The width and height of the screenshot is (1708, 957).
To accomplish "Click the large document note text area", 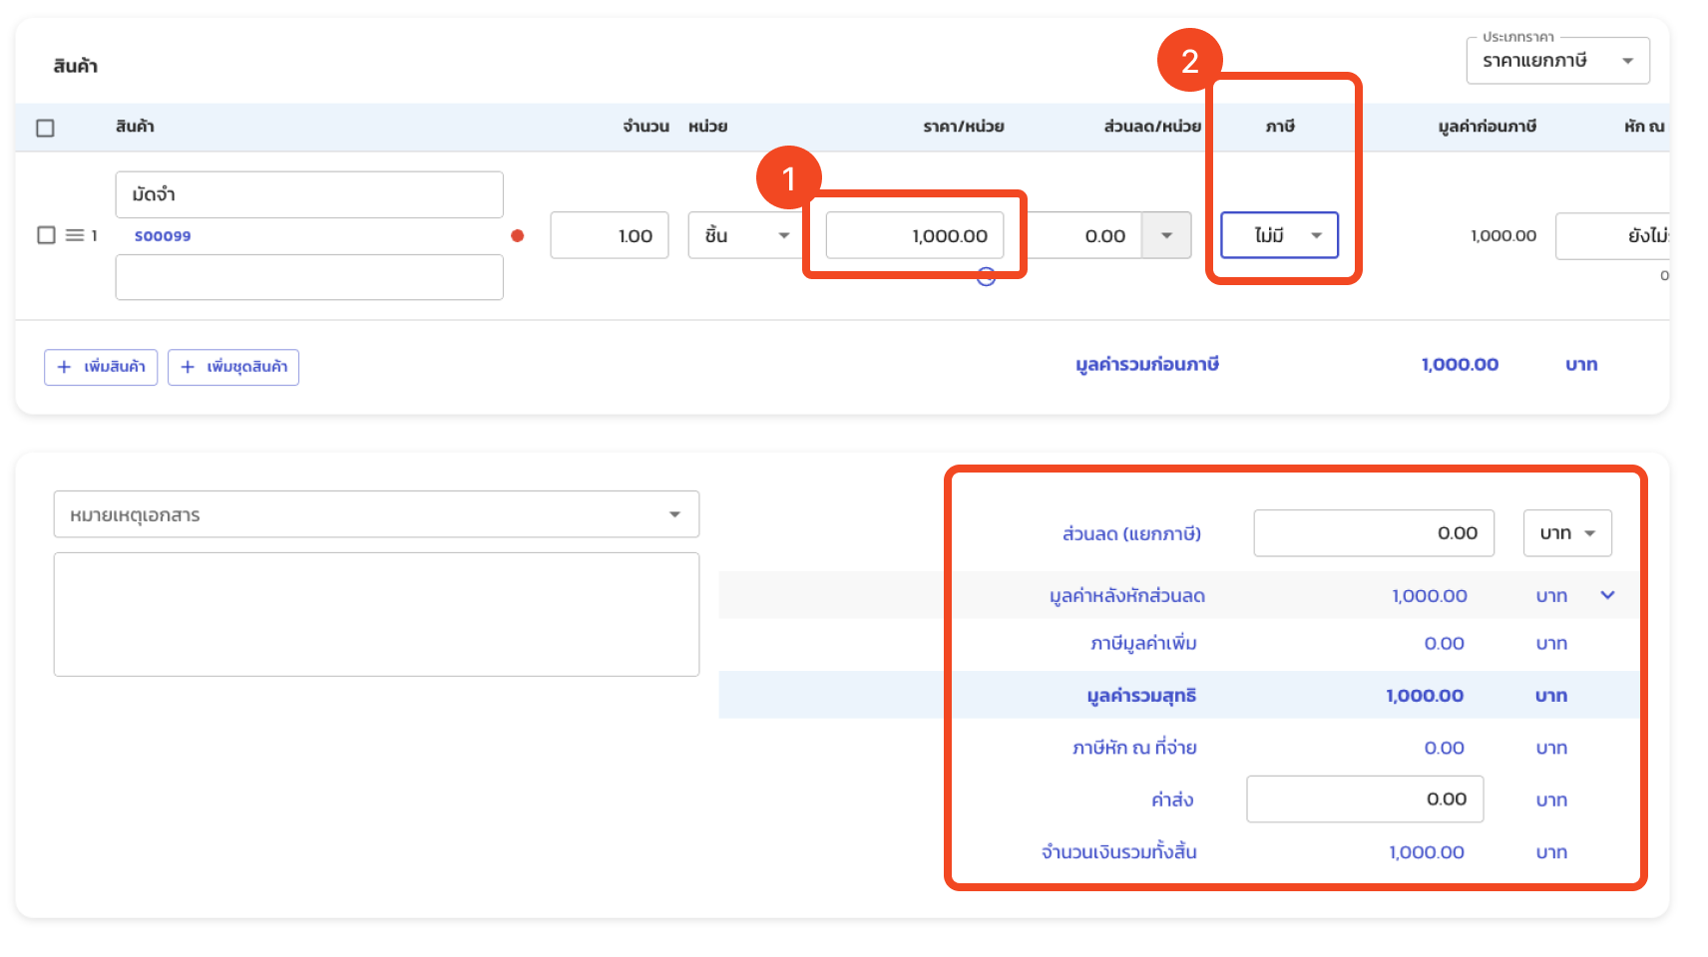I will pos(376,614).
